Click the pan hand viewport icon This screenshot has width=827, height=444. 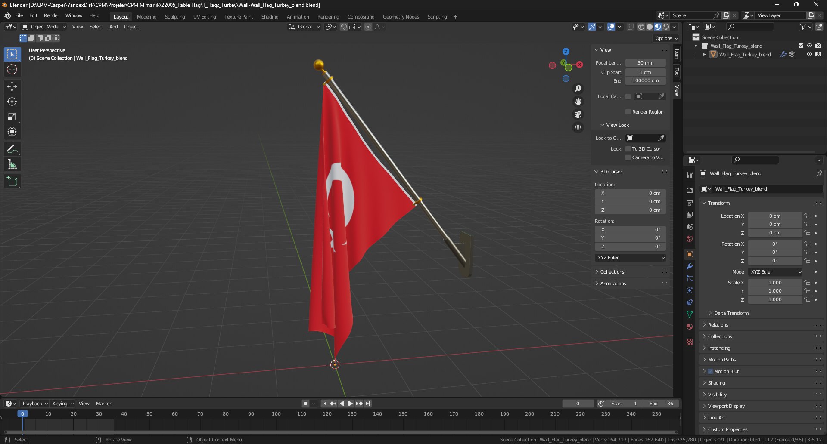point(578,102)
